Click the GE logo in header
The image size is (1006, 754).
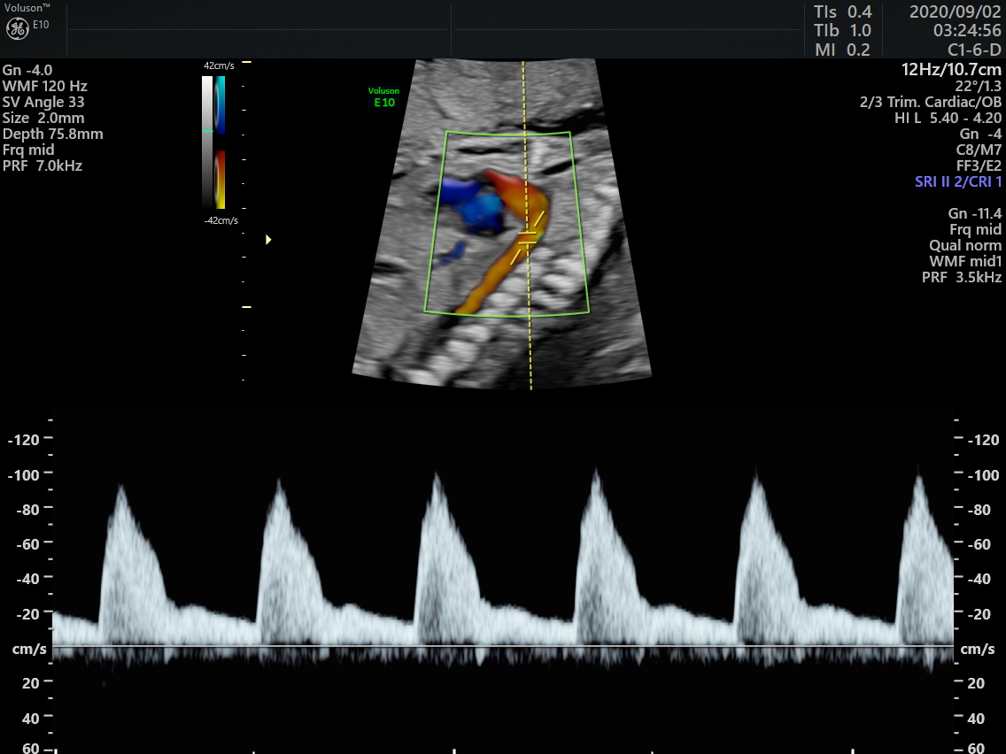pos(18,28)
